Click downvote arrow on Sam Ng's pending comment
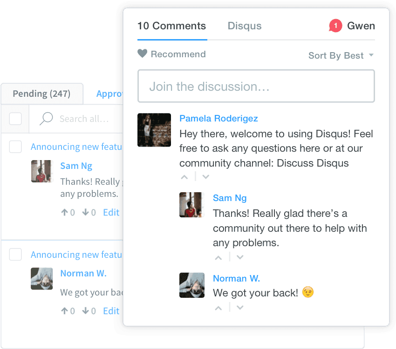The height and width of the screenshot is (349, 396). tap(86, 212)
